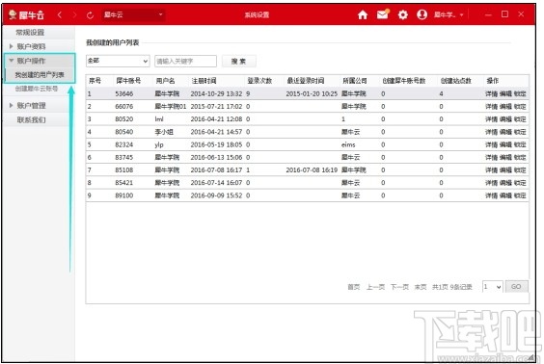Go back with the left arrow icon
Viewport: 544px width, 364px height.
(x=60, y=14)
